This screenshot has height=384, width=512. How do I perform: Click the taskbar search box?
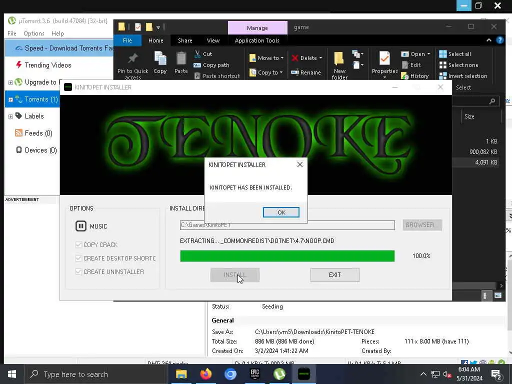(95, 374)
